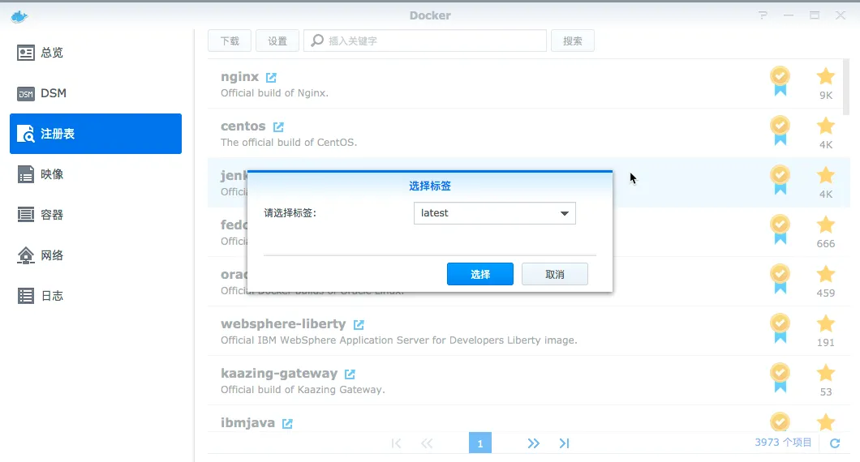Screen dimensions: 860x462
Task: Confirm with the 选择 button
Action: [x=479, y=274]
